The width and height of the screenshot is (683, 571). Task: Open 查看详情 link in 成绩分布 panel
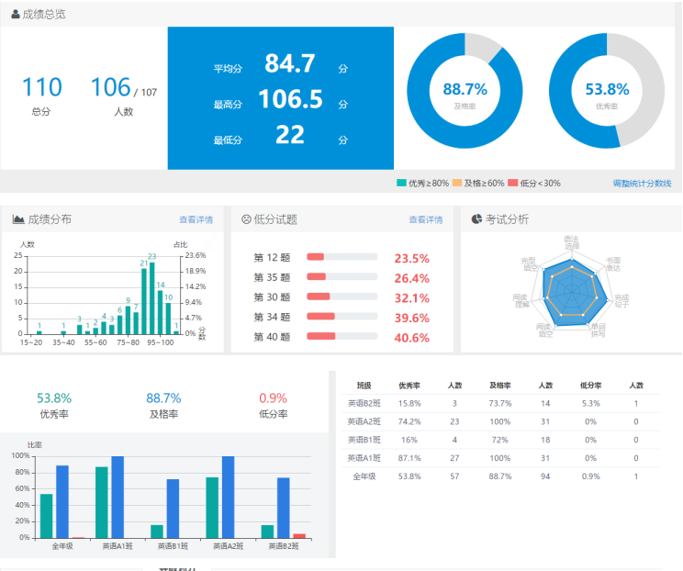[x=196, y=220]
